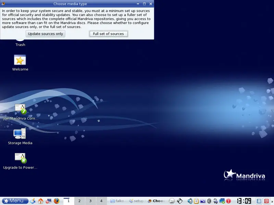Click the 'Choose media type' title bar
Image resolution: width=274 pixels, height=205 pixels.
click(x=70, y=4)
